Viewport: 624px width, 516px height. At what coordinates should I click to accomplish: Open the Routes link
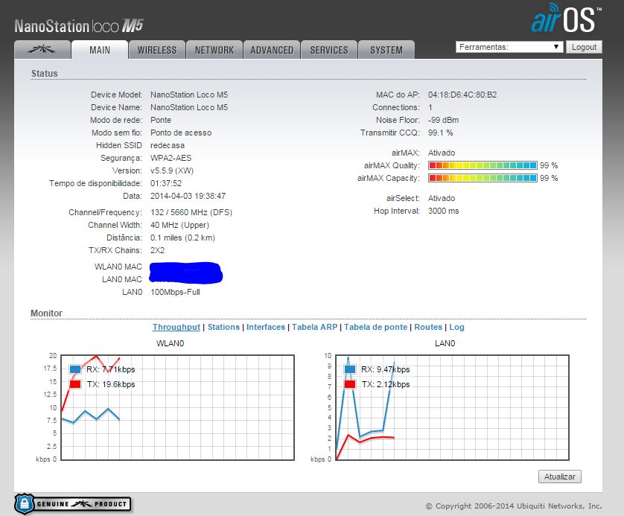pos(428,327)
